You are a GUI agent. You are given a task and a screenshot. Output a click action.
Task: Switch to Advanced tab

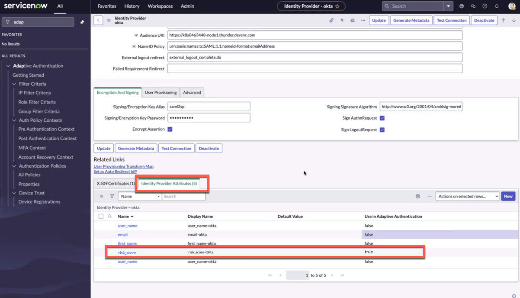[192, 92]
